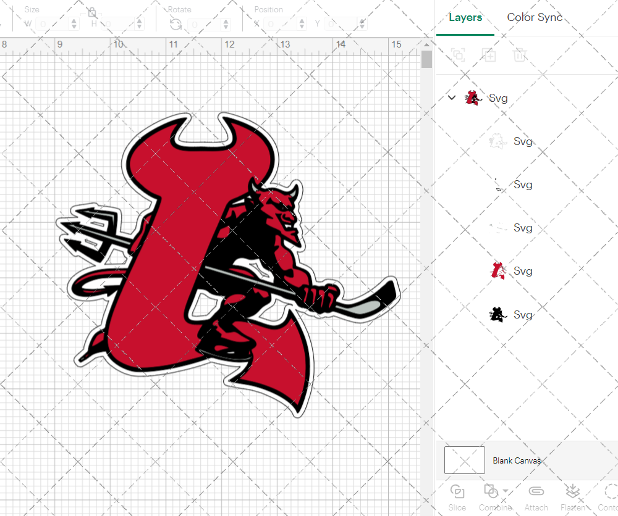The image size is (618, 516).
Task: Click the Combine tool icon
Action: pos(491,491)
